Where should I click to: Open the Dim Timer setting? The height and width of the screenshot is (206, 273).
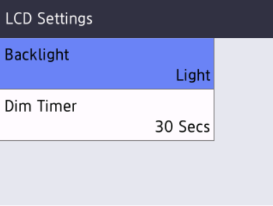pyautogui.click(x=107, y=115)
